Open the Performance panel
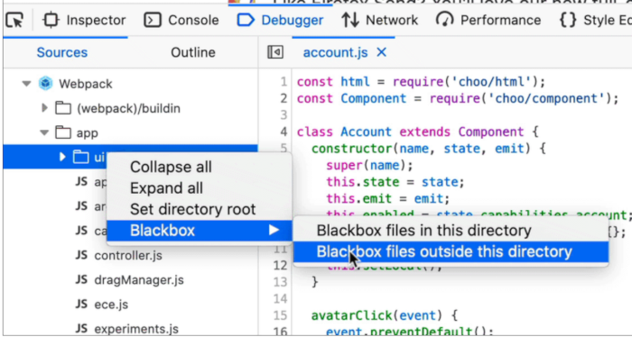This screenshot has height=337, width=632. coord(488,20)
